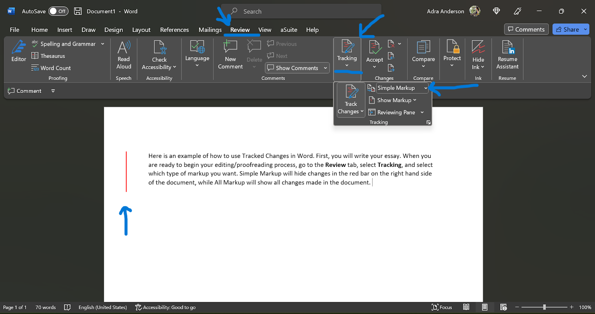Select the References tab
The width and height of the screenshot is (595, 314).
point(174,30)
